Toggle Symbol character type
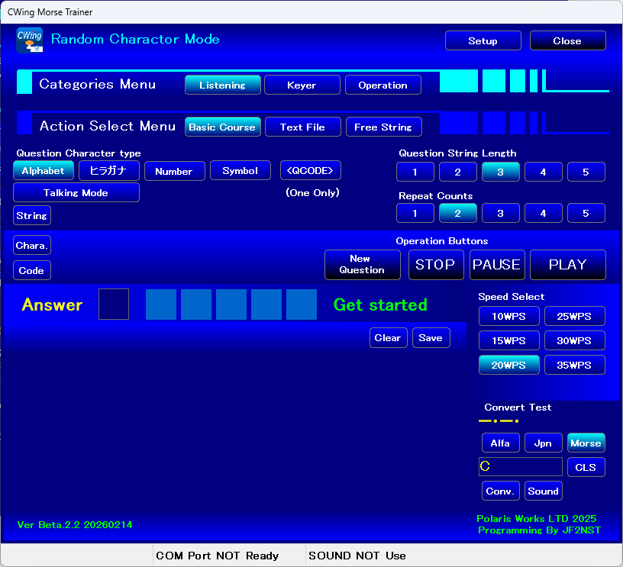The image size is (623, 567). (x=240, y=171)
